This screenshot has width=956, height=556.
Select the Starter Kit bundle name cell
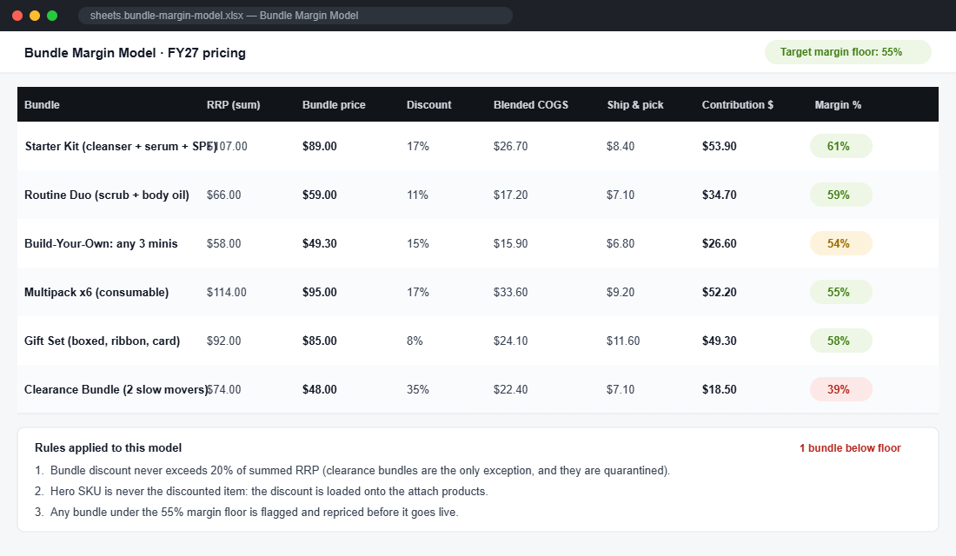121,146
